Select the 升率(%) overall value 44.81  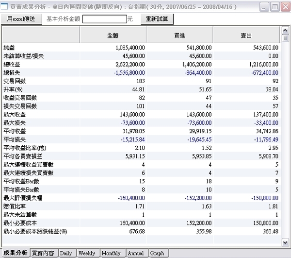coord(138,89)
